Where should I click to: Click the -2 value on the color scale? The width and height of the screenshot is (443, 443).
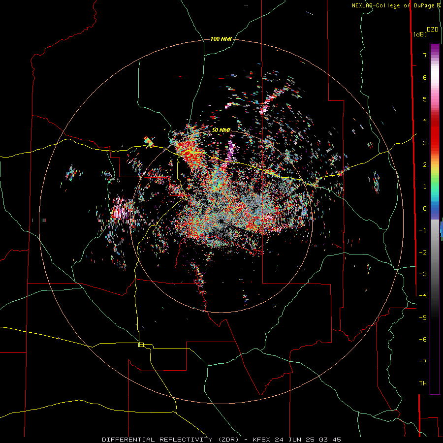(x=423, y=252)
